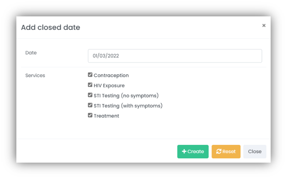Click the Services section label
287x179 pixels.
pos(35,75)
